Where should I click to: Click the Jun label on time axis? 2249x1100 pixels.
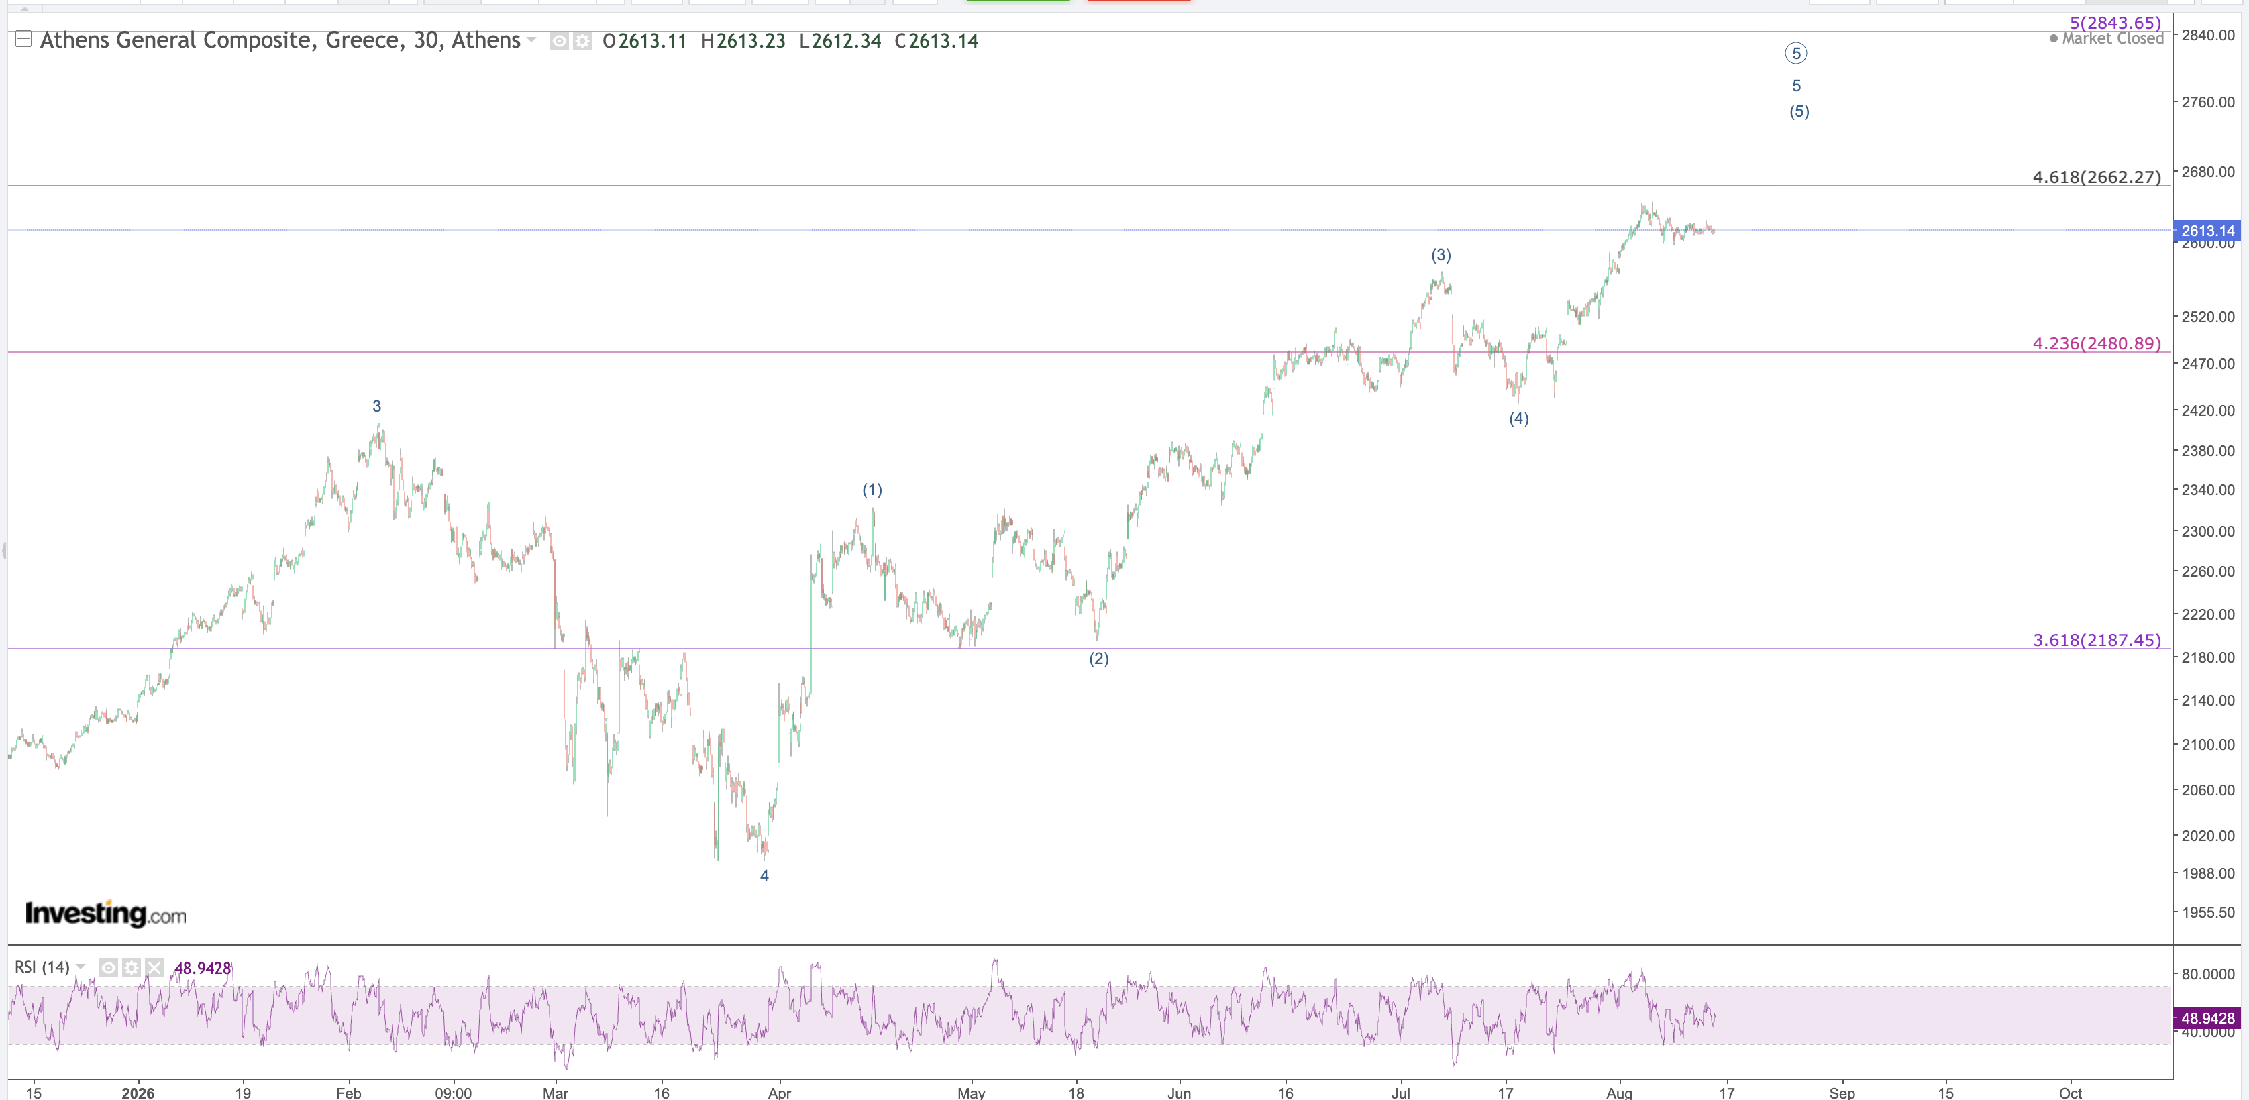click(1180, 1092)
